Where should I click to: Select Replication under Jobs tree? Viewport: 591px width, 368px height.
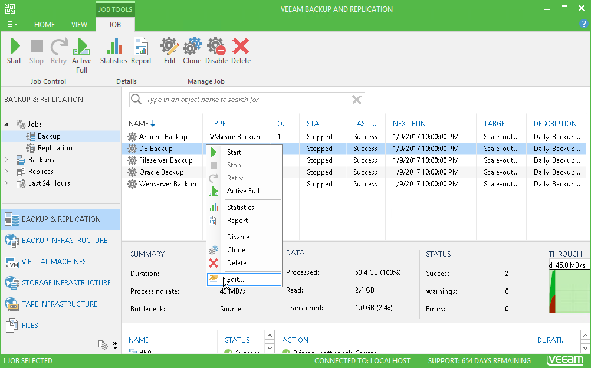55,148
